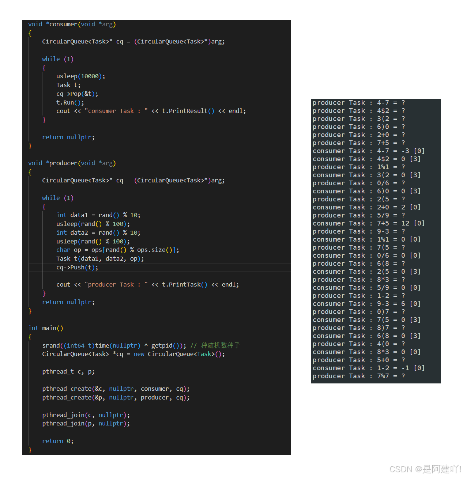The width and height of the screenshot is (463, 477).
Task: Click the comment '// 种随机数种子'
Action: pos(215,345)
